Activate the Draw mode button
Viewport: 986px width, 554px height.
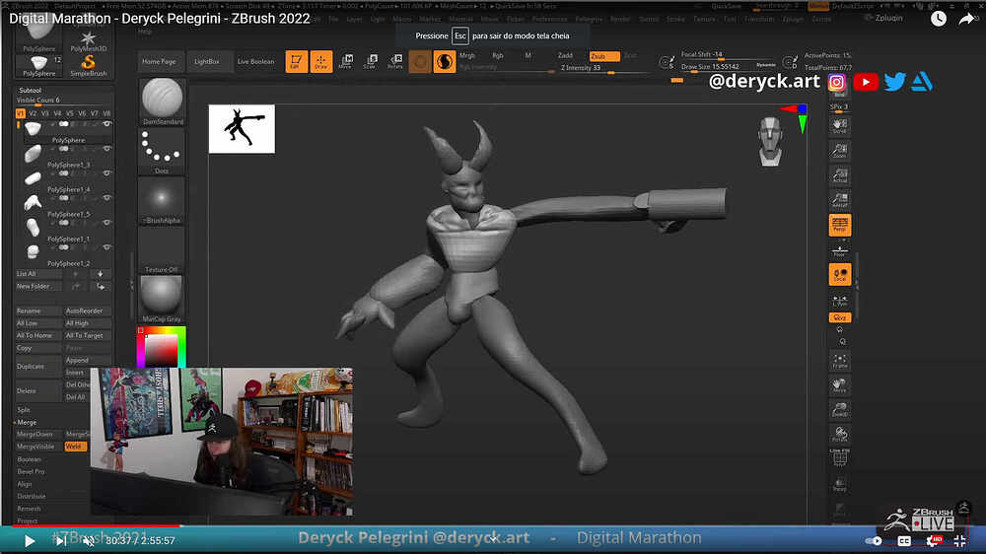[321, 62]
